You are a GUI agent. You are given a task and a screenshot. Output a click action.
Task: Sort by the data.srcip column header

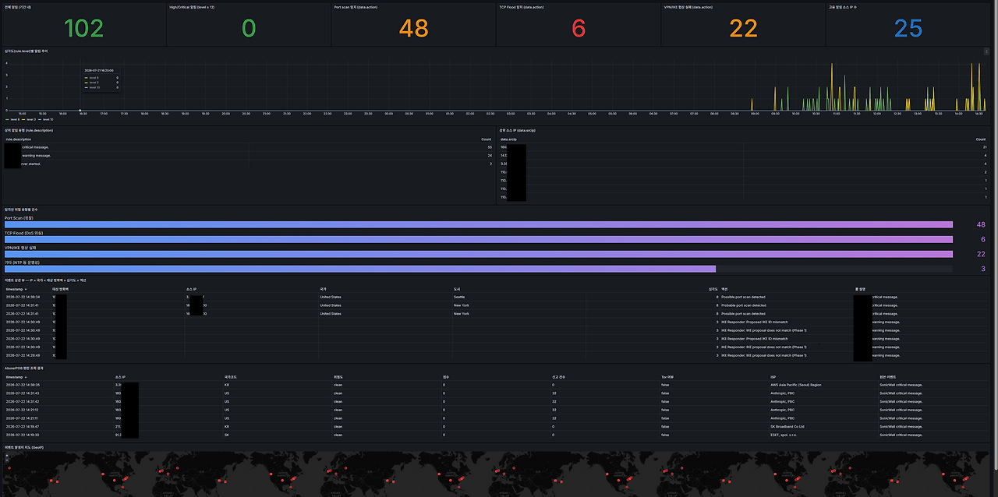[508, 139]
